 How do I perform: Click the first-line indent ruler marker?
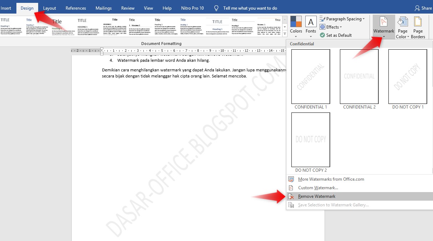(x=102, y=49)
